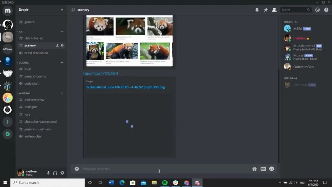Join the writers chat voice channel

41,136
